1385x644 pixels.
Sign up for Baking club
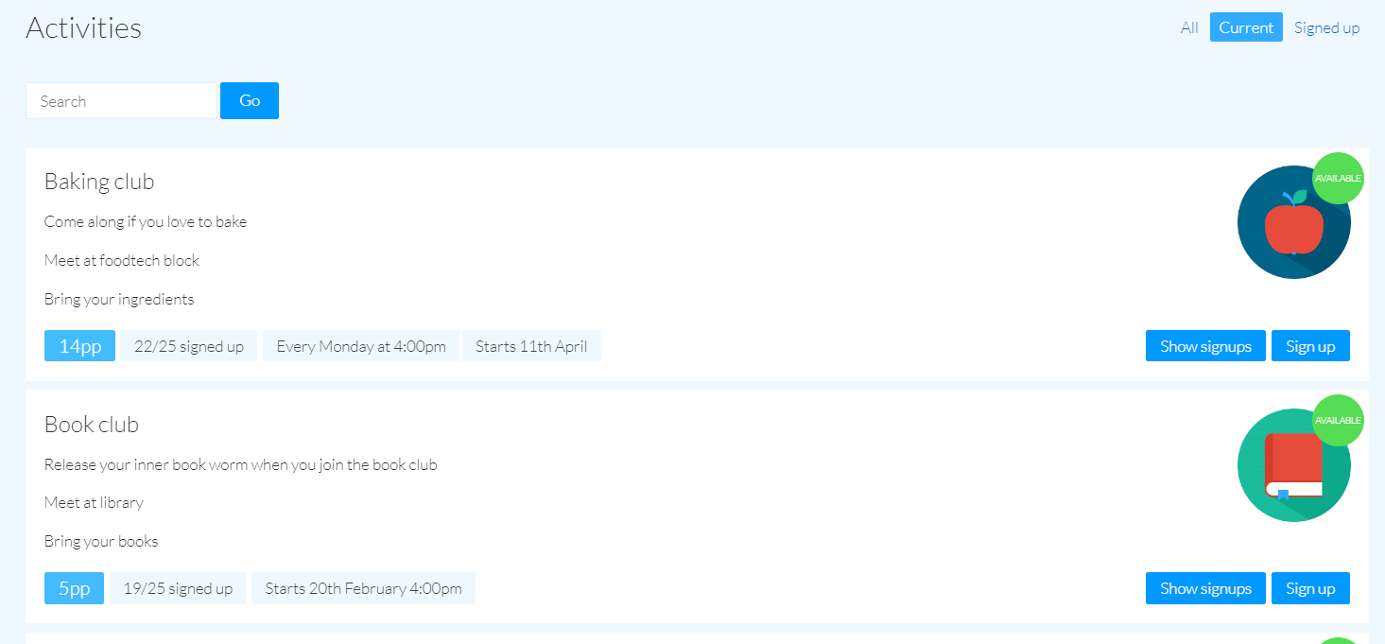[x=1310, y=346]
